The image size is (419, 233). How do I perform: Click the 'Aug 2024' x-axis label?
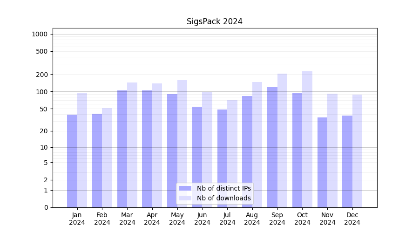click(252, 219)
